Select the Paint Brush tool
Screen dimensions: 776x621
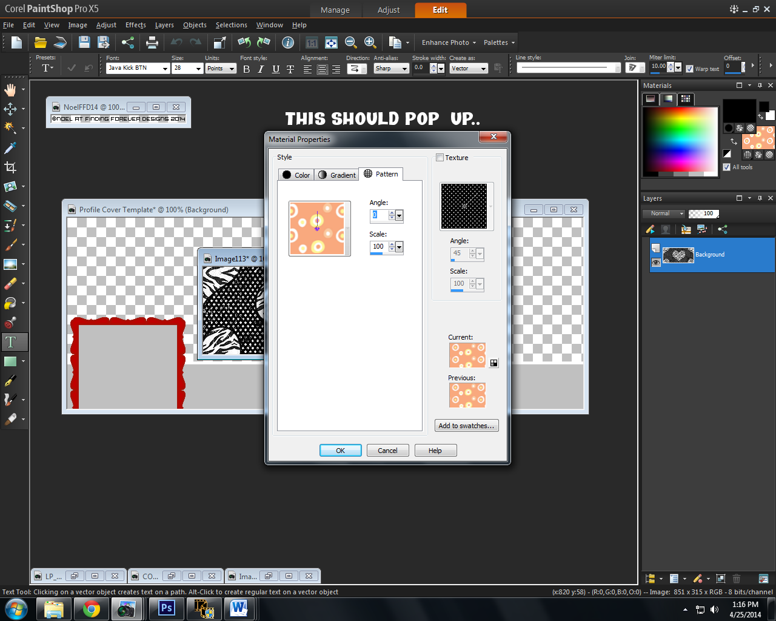pyautogui.click(x=12, y=245)
